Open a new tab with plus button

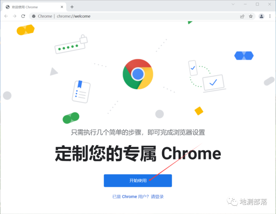pos(72,7)
